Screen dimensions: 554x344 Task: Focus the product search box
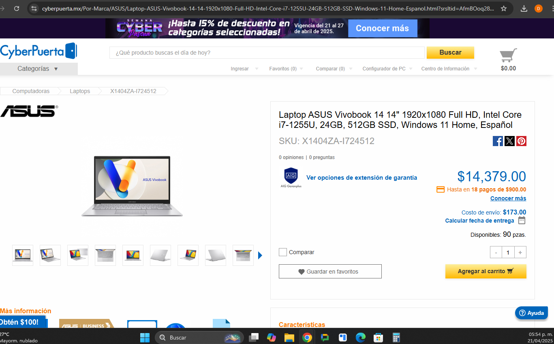pos(267,53)
